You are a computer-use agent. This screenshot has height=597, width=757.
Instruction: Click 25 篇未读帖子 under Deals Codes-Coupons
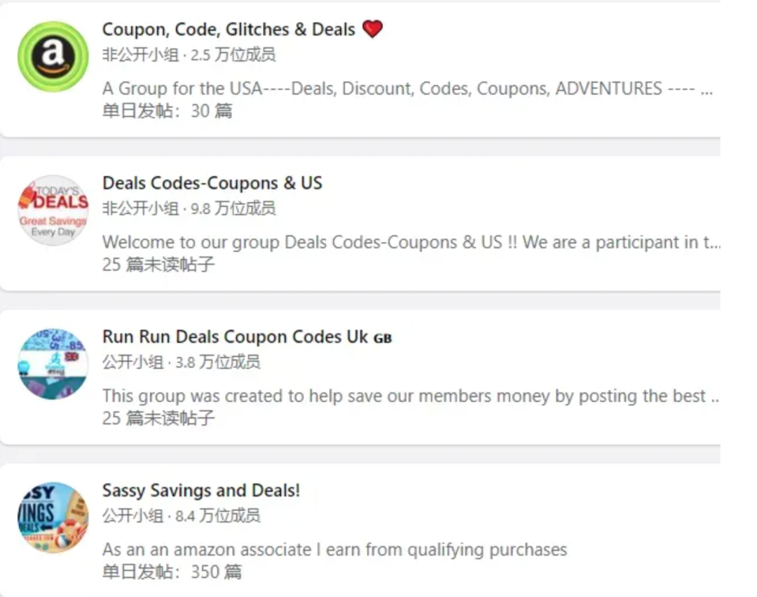point(158,264)
